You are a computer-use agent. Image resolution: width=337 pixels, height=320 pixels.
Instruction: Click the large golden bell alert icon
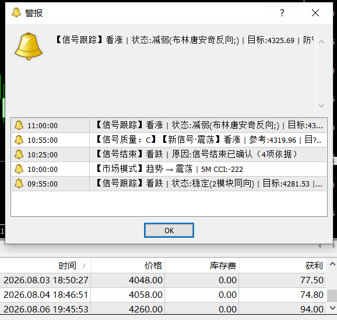pyautogui.click(x=29, y=47)
